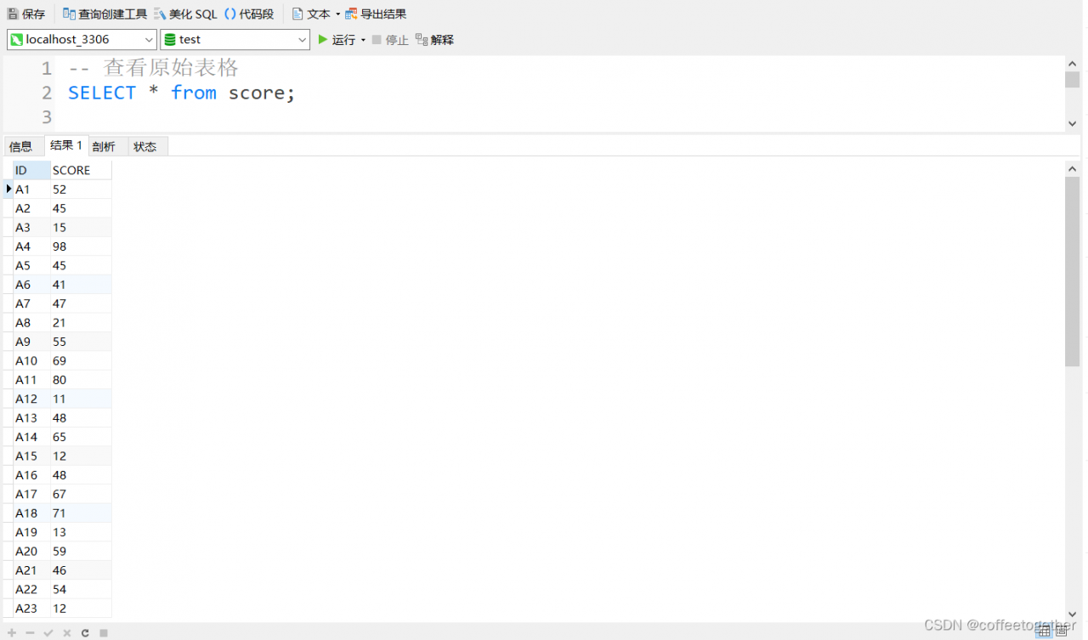This screenshot has width=1088, height=640.
Task: Select the A1 ID cell
Action: pos(31,190)
